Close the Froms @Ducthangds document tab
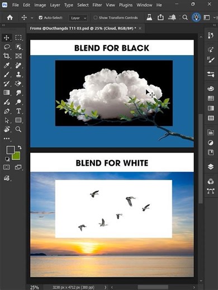 140,28
